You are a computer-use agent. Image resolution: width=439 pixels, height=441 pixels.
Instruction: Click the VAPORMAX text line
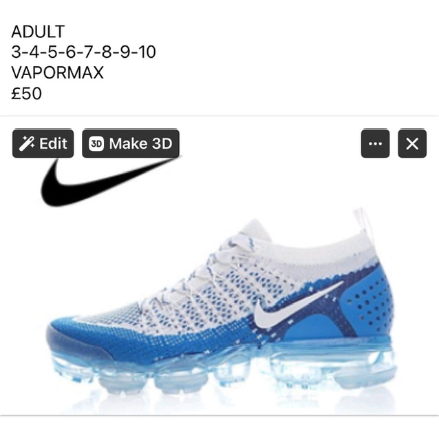[57, 73]
